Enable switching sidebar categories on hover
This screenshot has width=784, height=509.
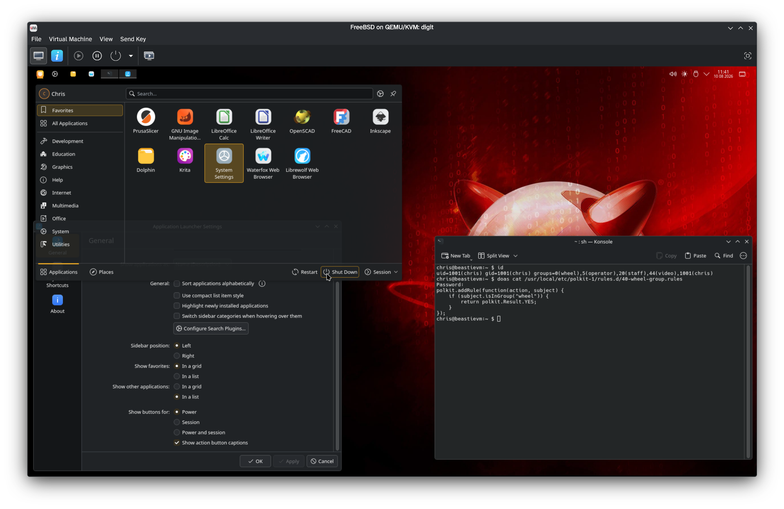click(x=177, y=316)
